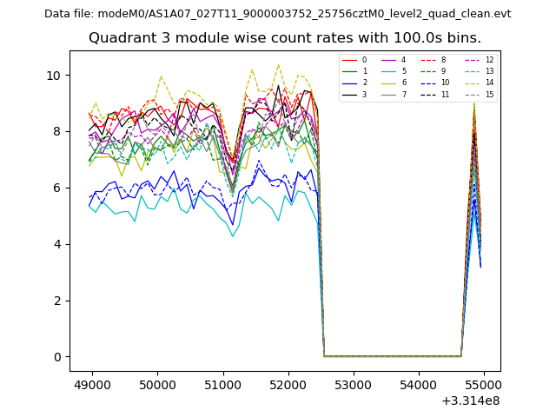This screenshot has height=417, width=556.
Task: Click the legend label 3 for the black line
Action: (x=364, y=94)
